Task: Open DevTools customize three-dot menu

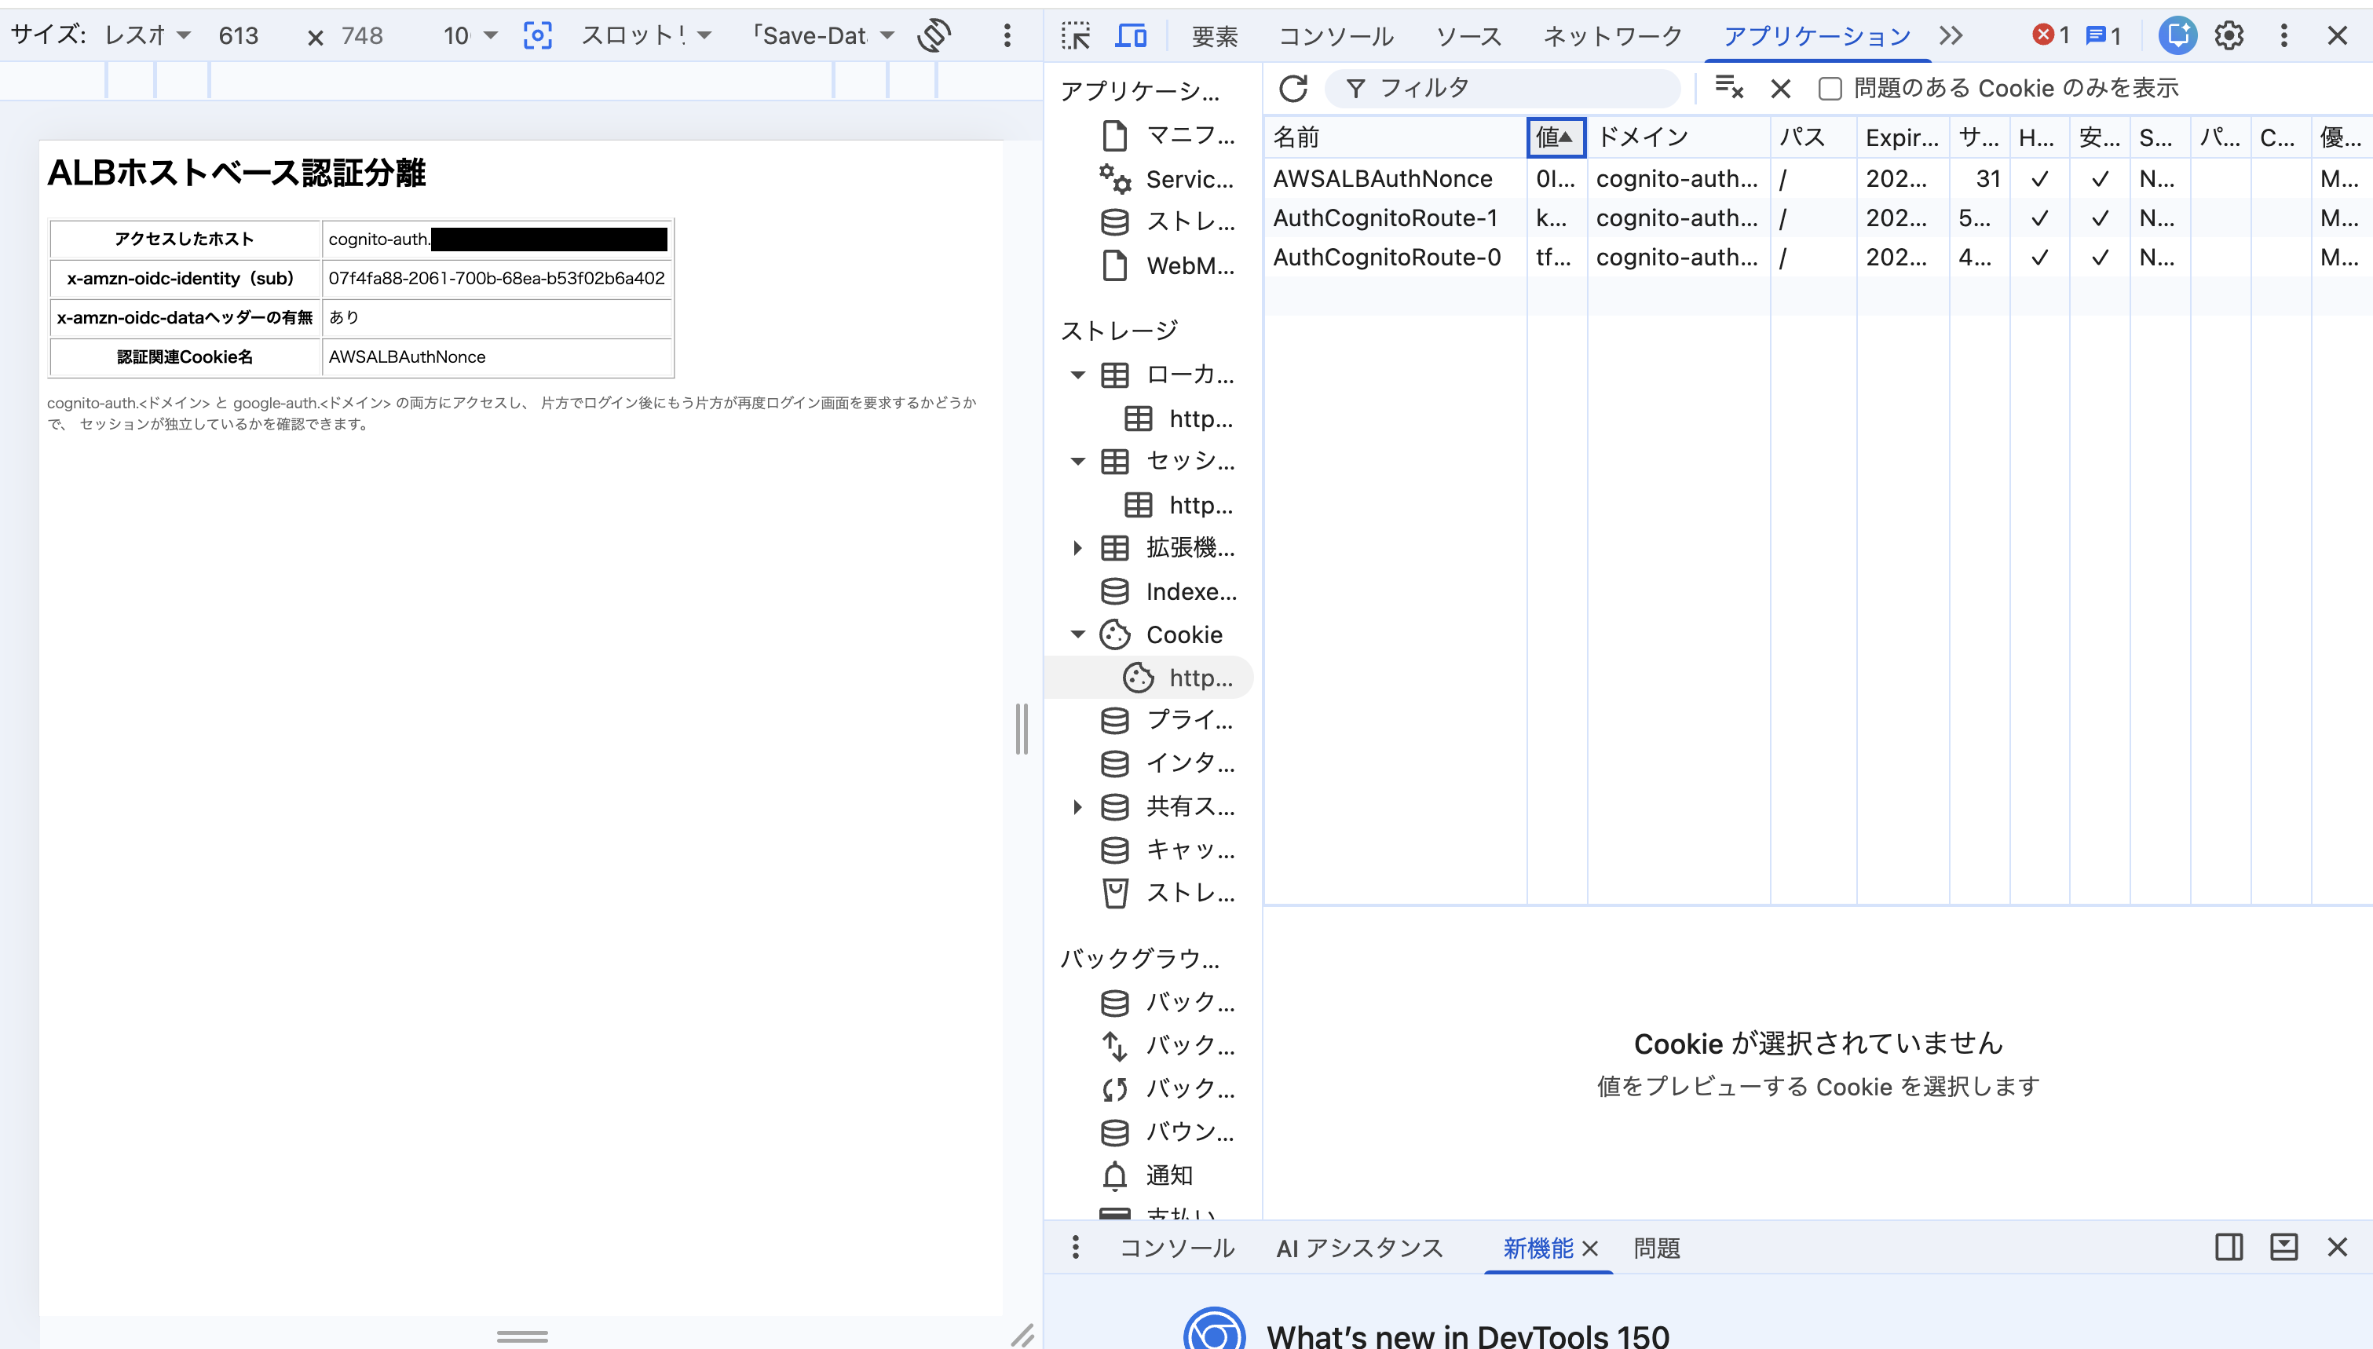Action: pyautogui.click(x=2283, y=35)
